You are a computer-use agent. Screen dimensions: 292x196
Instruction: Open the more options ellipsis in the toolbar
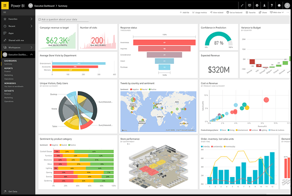[288, 13]
